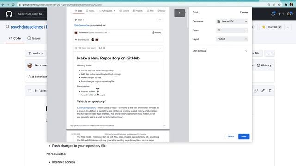
Task: Click Wiki in the print preview
Action: [150, 11]
